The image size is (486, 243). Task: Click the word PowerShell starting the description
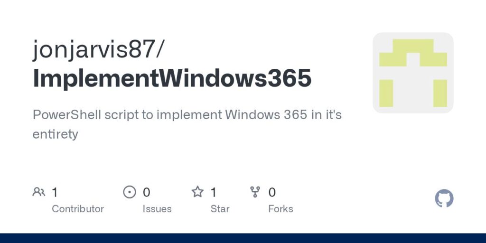click(x=66, y=115)
